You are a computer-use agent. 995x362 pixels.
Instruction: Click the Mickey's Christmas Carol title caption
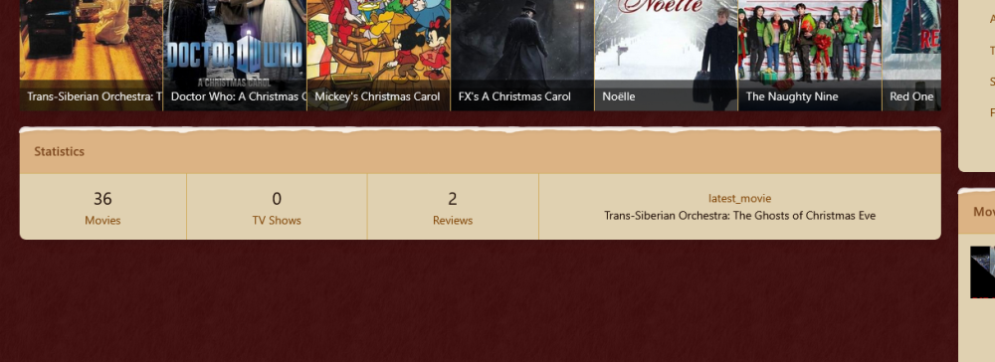coord(377,97)
